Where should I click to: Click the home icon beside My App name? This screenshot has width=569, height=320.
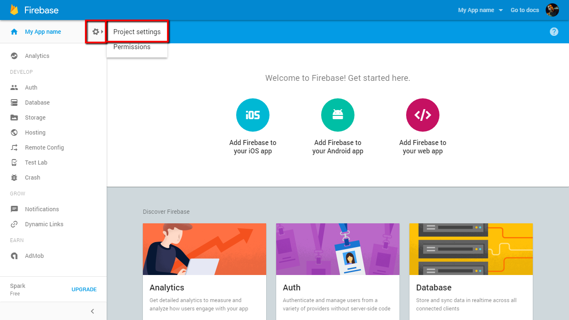[14, 32]
